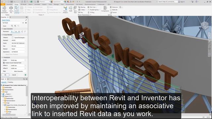Add a new preset with plus icon
212x119 pixels.
pos(23,23)
